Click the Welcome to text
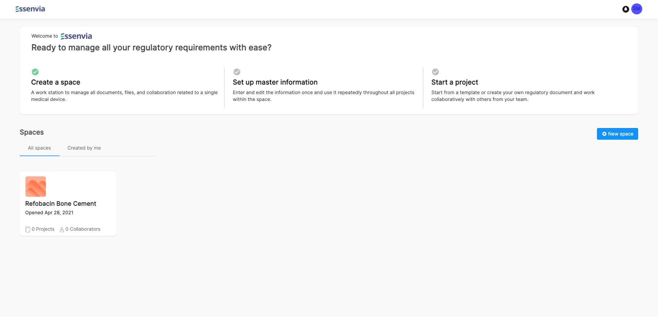This screenshot has height=317, width=658. [x=45, y=36]
